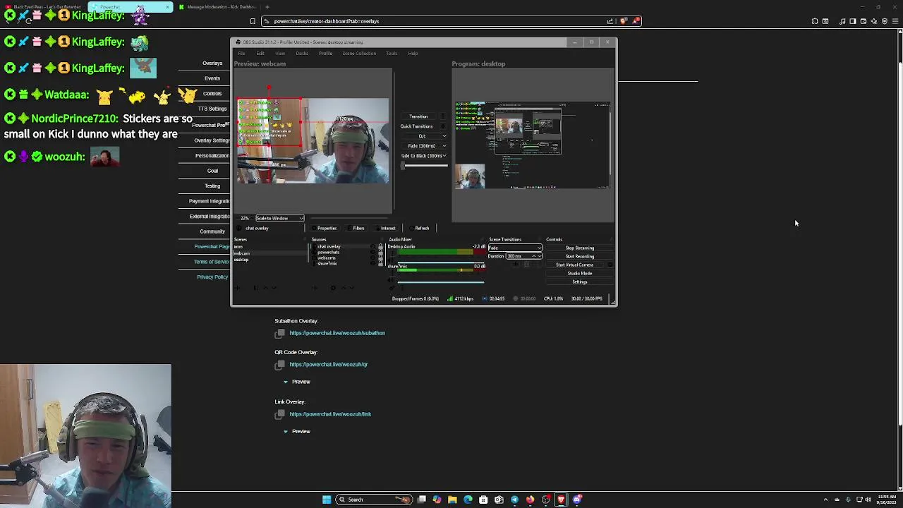Screen dimensions: 903x508
Task: Adjust transition Duration stepper
Action: 538,256
